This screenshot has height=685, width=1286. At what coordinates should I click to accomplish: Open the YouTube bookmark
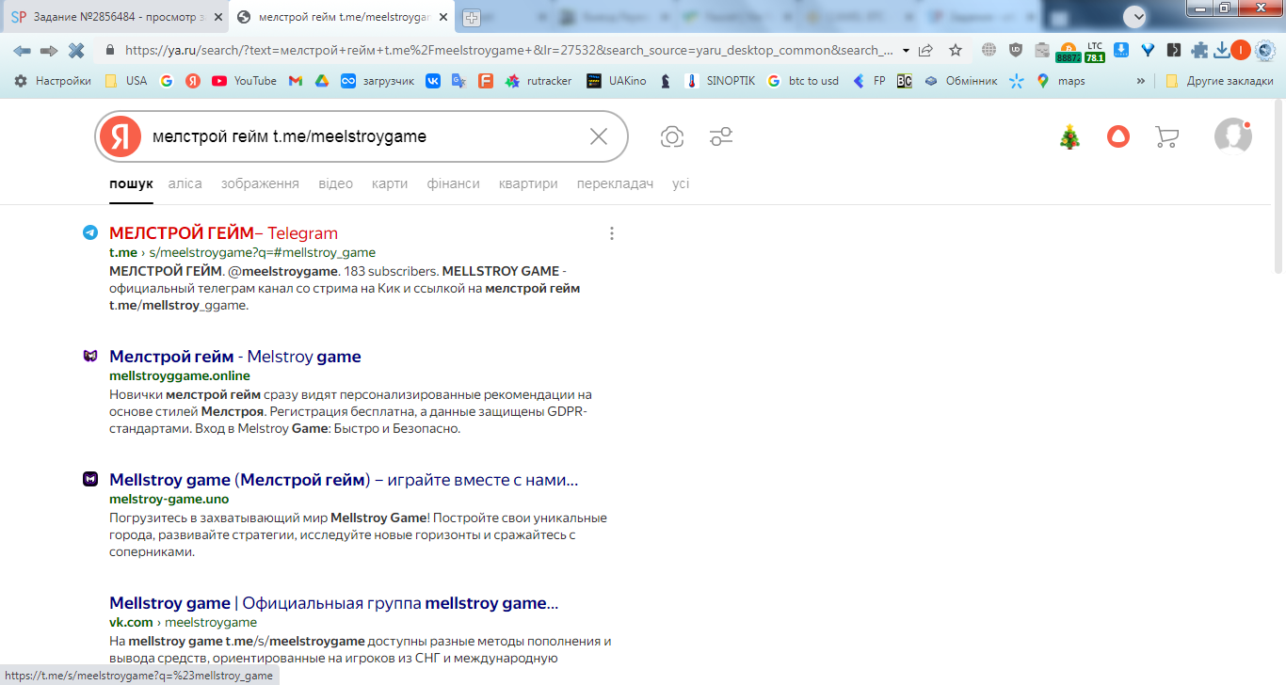[245, 81]
